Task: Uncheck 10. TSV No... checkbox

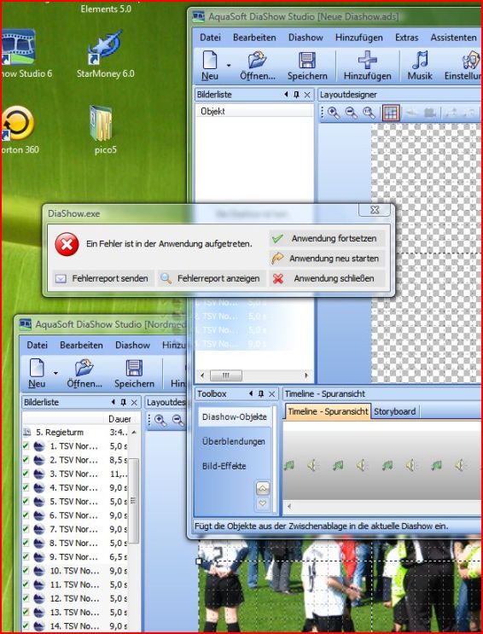Action: pyautogui.click(x=26, y=571)
